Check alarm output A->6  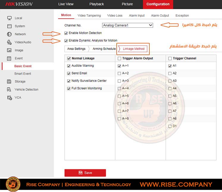click(119, 104)
